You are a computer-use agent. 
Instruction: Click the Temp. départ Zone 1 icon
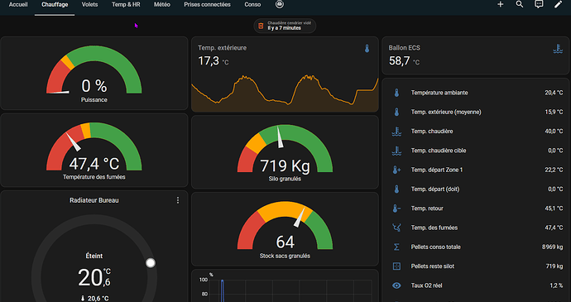click(x=396, y=170)
